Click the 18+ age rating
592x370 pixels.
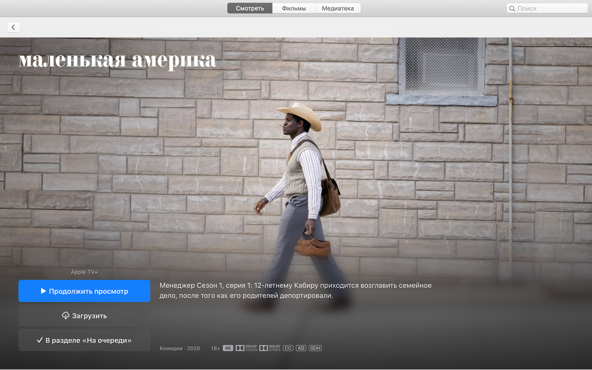click(215, 348)
